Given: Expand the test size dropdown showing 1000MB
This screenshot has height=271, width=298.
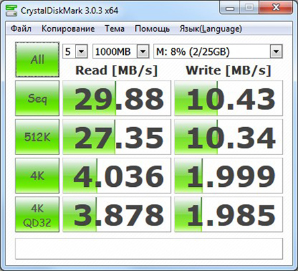Looking at the screenshot, I should coord(143,52).
